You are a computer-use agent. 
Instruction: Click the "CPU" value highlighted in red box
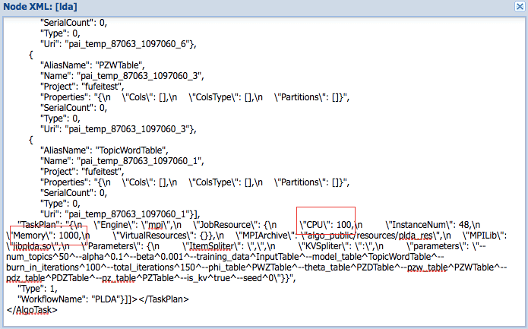[344, 225]
